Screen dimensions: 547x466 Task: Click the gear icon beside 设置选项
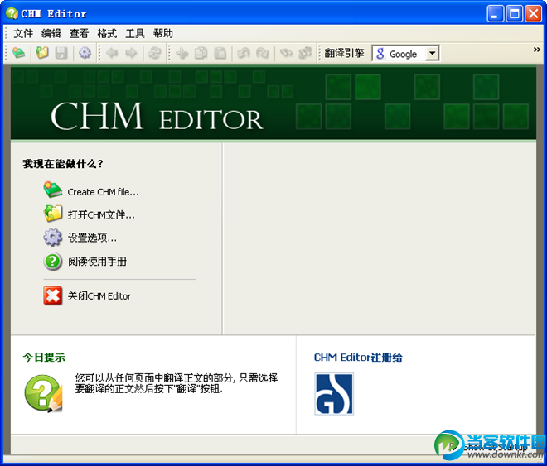coord(53,238)
